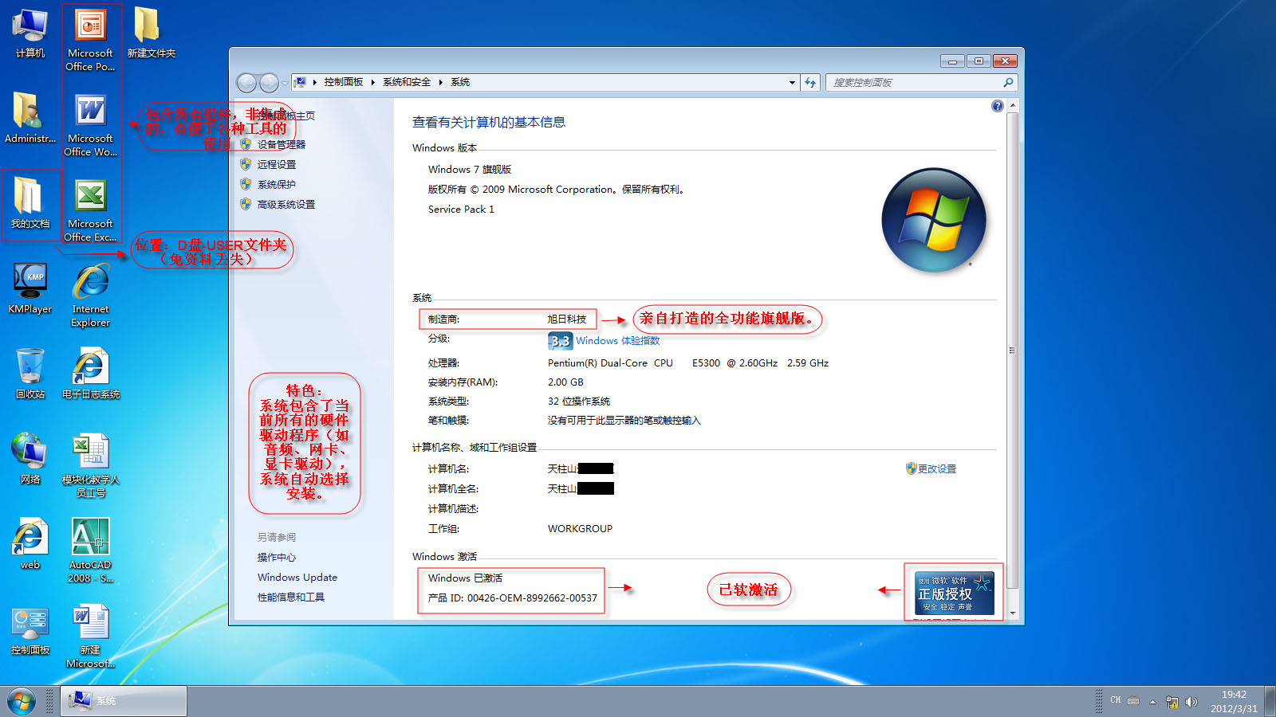The width and height of the screenshot is (1276, 717).
Task: Click the 系统和安全 breadcrumb segment
Action: click(x=406, y=82)
